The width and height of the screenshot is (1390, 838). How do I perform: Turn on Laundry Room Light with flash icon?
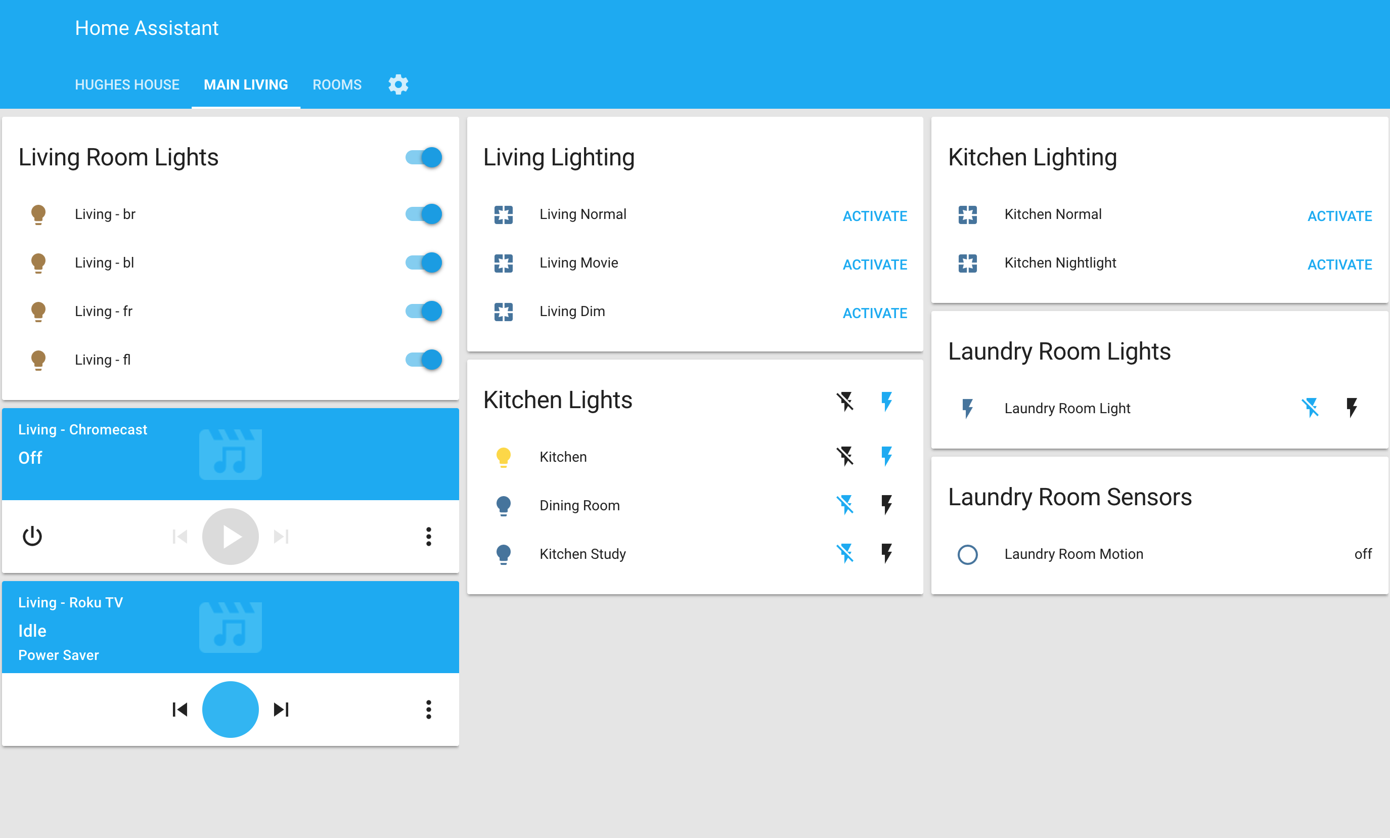pos(1351,408)
